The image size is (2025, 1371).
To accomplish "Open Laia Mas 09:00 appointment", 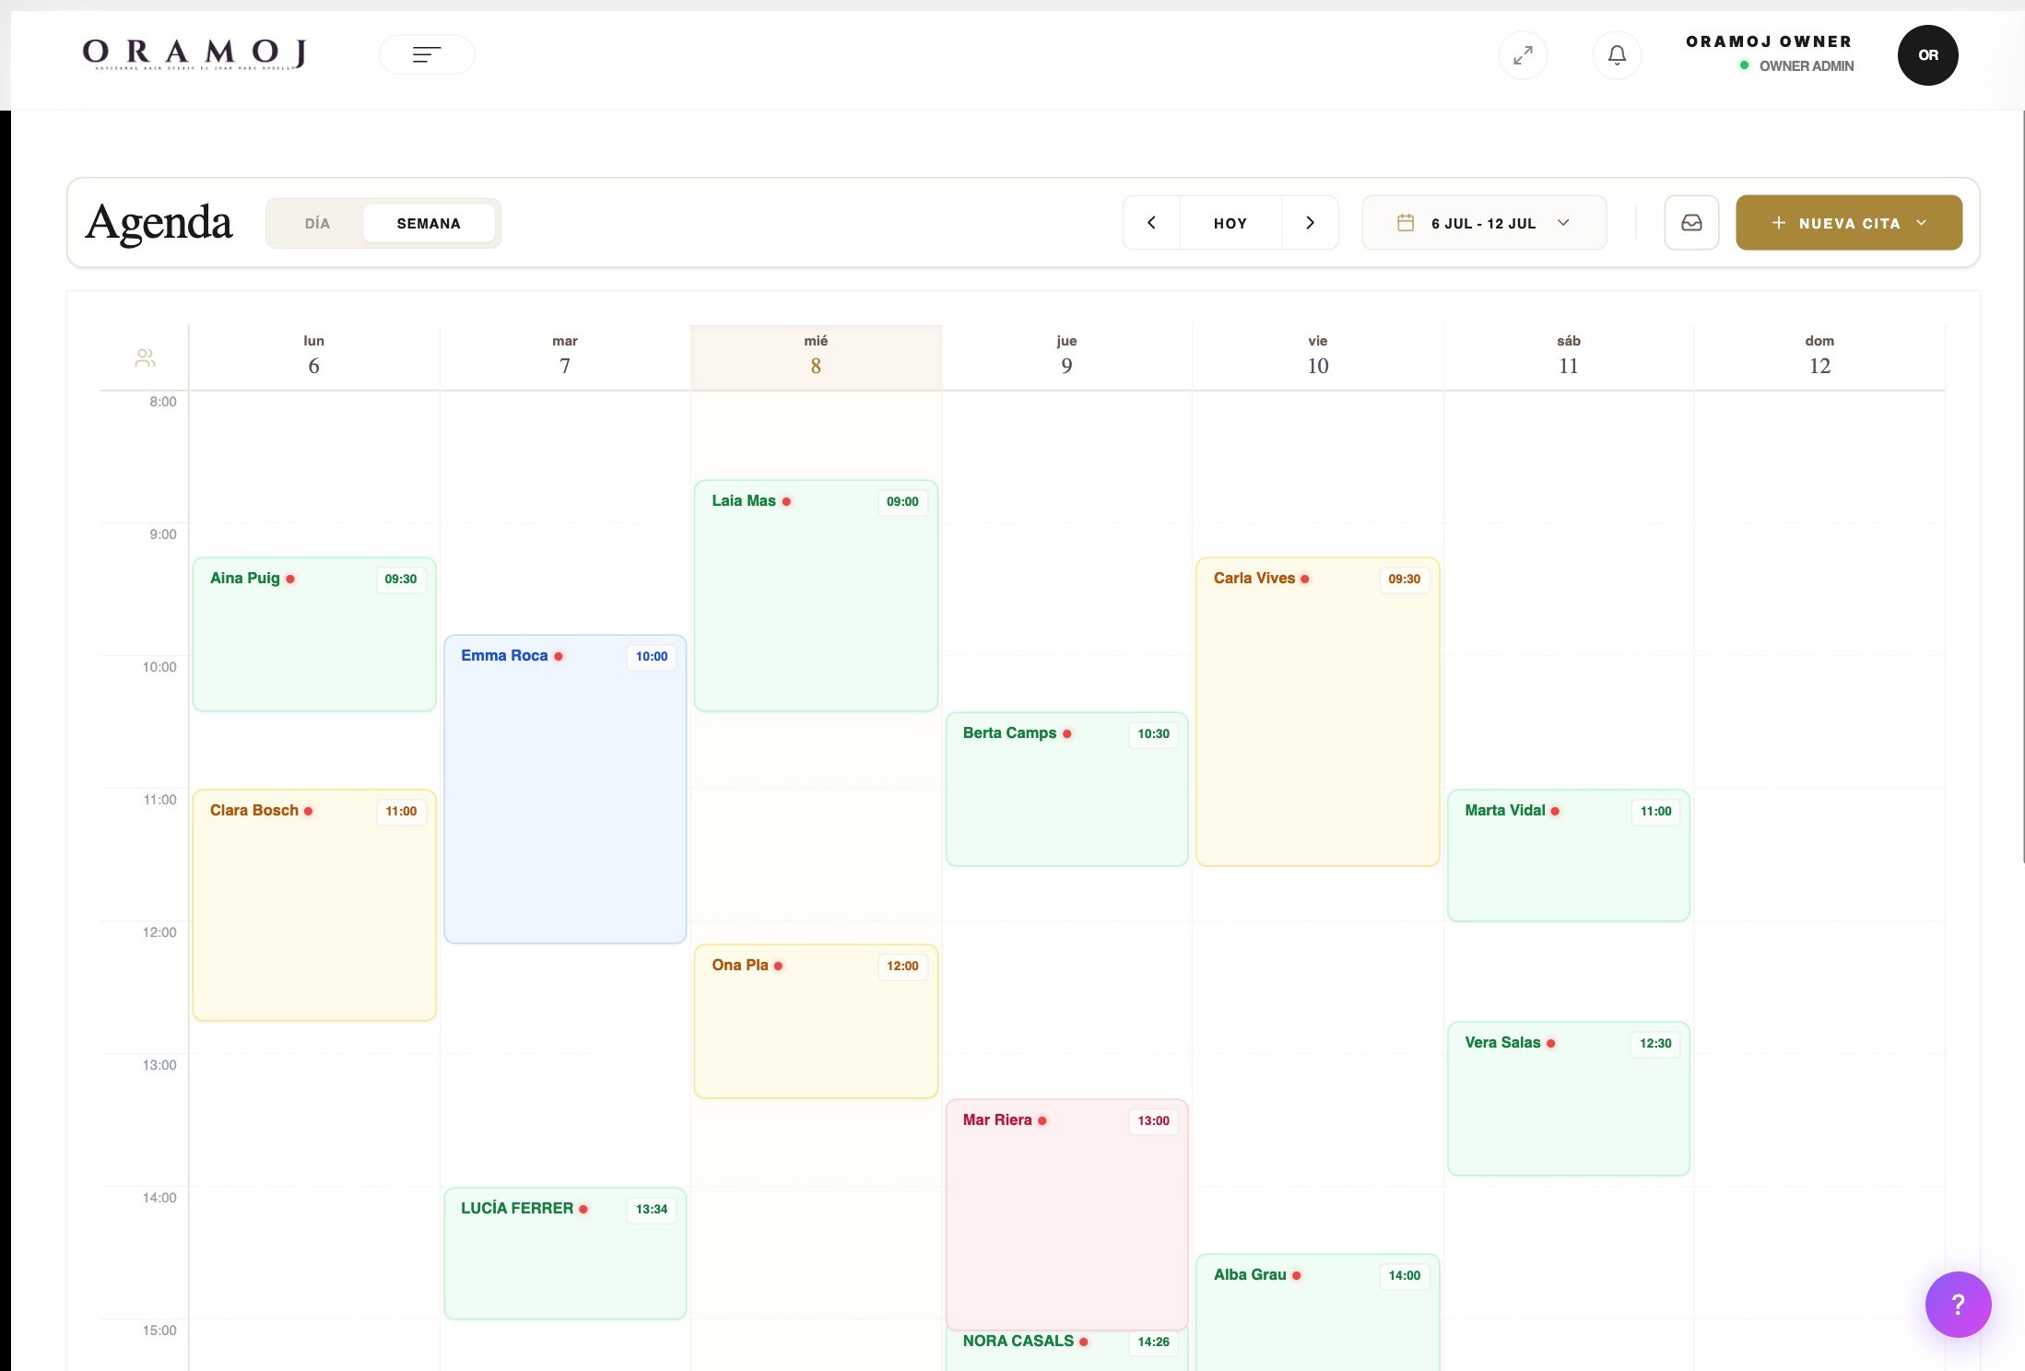I will pyautogui.click(x=816, y=595).
